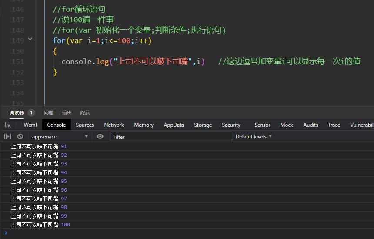The width and height of the screenshot is (374, 239).
Task: Click the console log row ending in 96
Action: tap(187, 190)
